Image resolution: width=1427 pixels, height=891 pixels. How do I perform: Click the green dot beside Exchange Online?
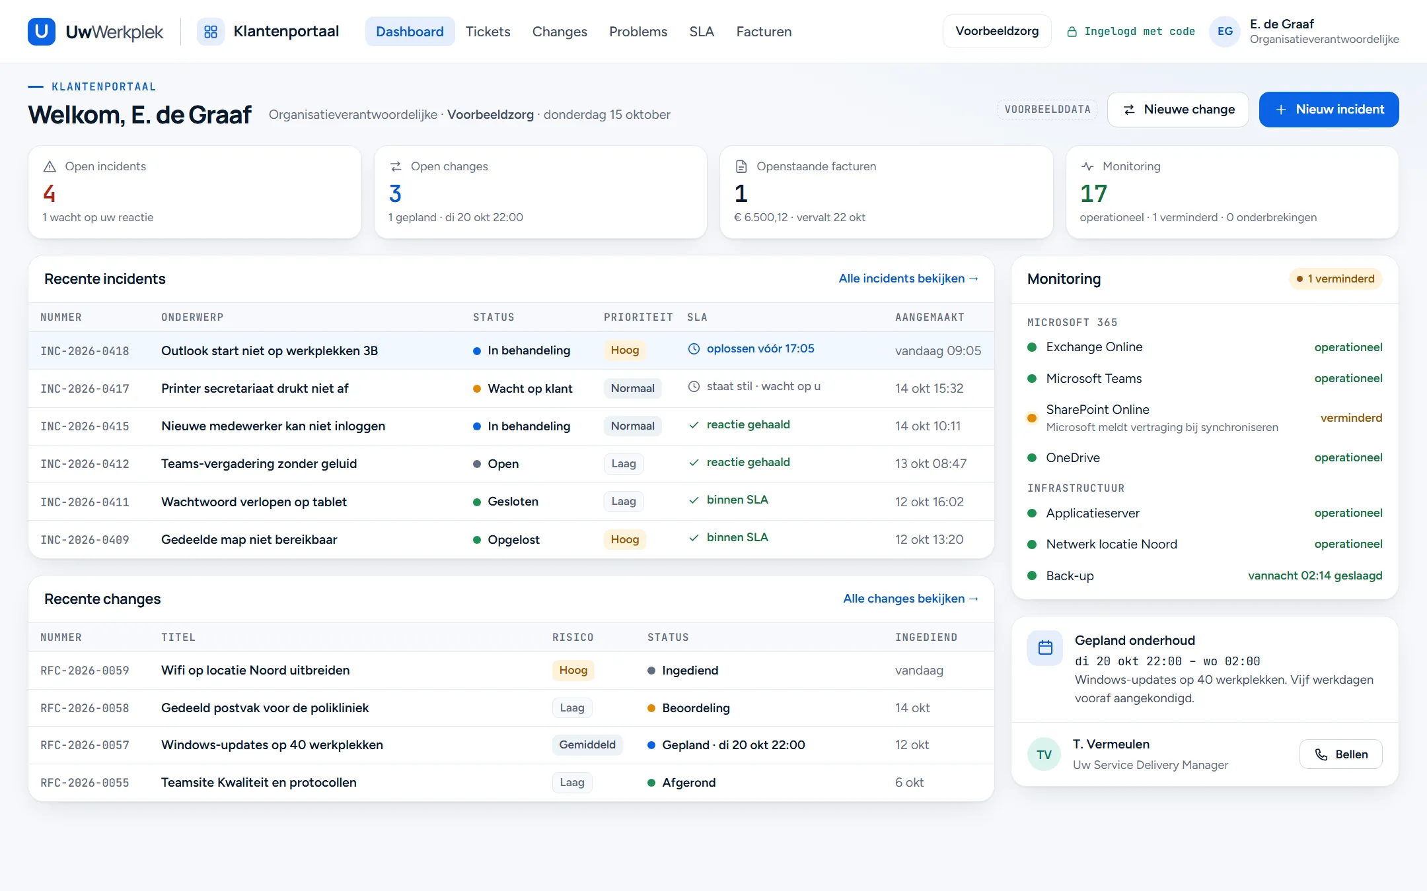(1032, 347)
